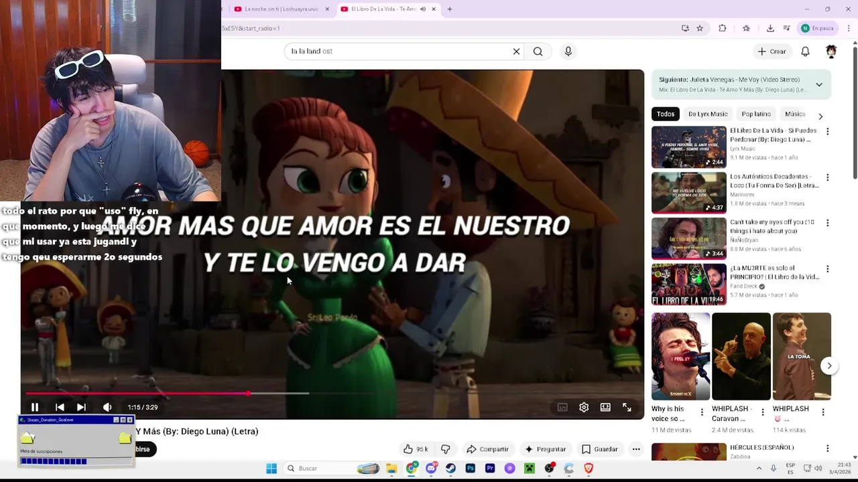Open the Crear menu

pos(772,52)
